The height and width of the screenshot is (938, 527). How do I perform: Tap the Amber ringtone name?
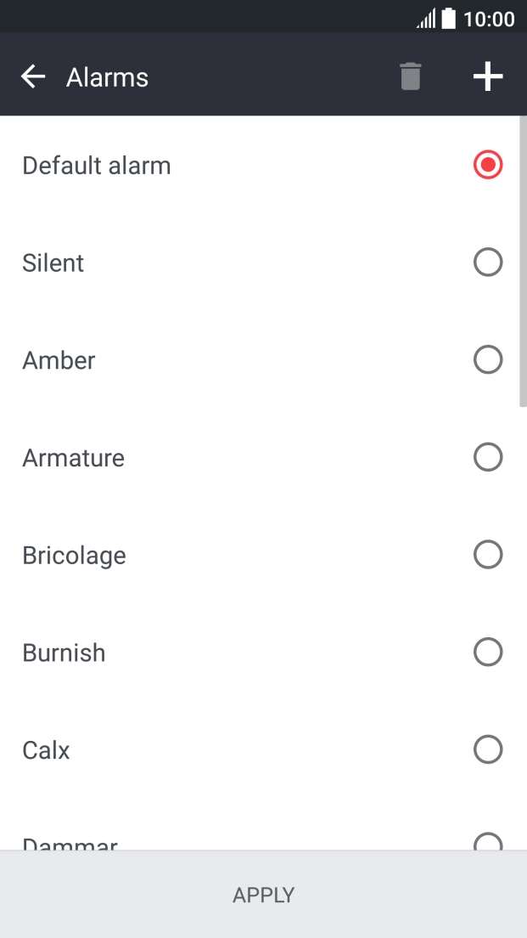(x=59, y=360)
